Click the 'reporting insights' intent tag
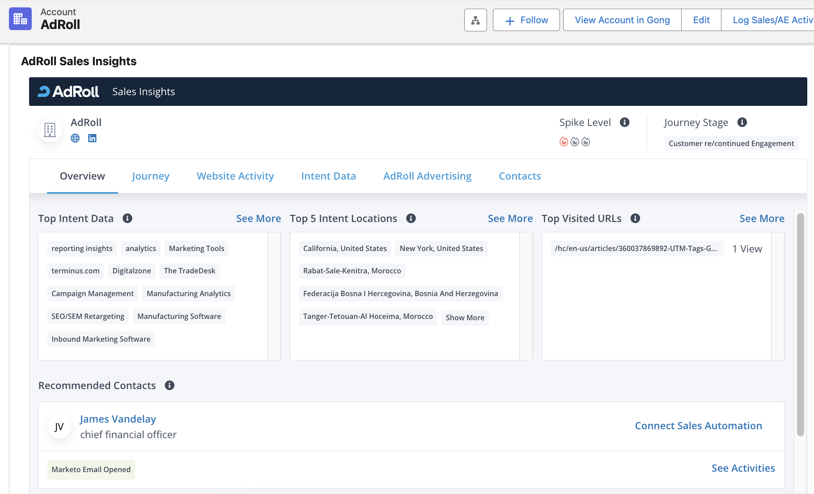The image size is (814, 494). (x=82, y=248)
